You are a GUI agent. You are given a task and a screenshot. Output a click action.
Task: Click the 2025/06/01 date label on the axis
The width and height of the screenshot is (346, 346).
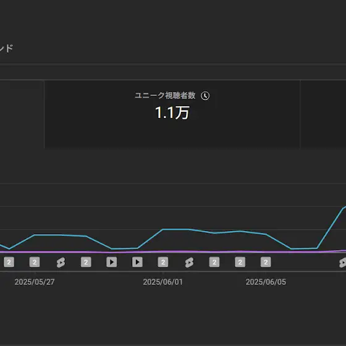pos(163,282)
